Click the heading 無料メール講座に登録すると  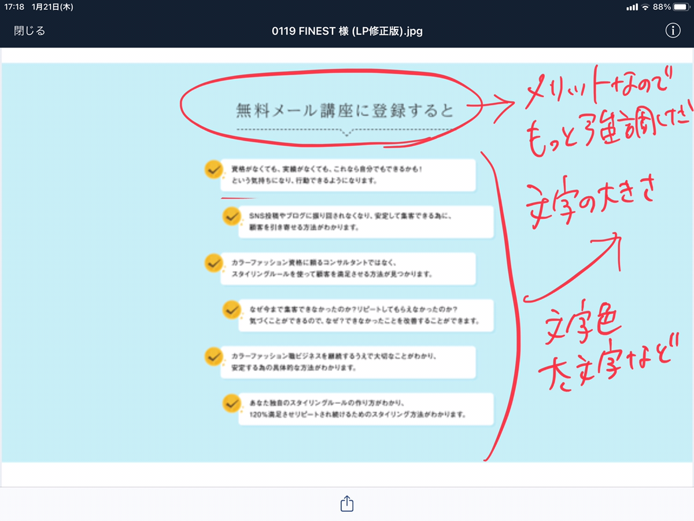click(345, 110)
